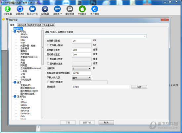The width and height of the screenshot is (182, 133).
Task: Close the 开始下载 dialog
Action: 165,19
